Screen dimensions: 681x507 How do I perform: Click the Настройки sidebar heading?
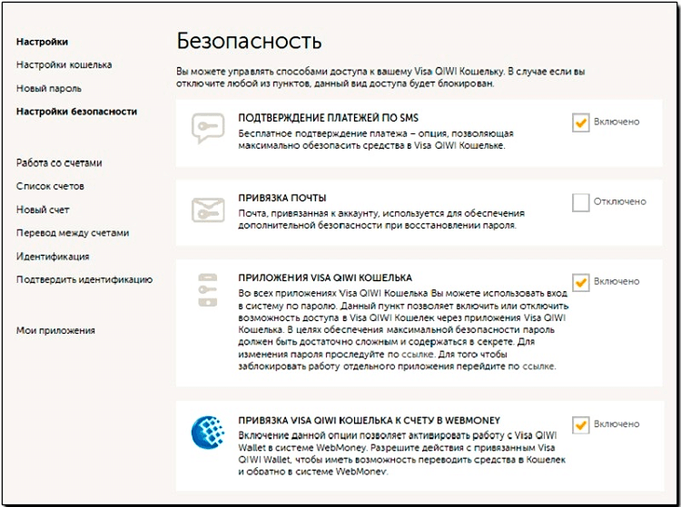coord(42,42)
